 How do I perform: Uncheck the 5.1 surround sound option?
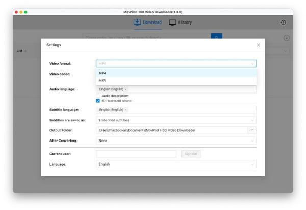coord(98,101)
